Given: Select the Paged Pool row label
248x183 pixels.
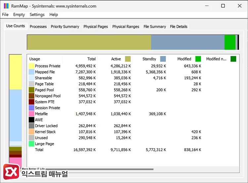Looking at the screenshot, I should [44, 90].
